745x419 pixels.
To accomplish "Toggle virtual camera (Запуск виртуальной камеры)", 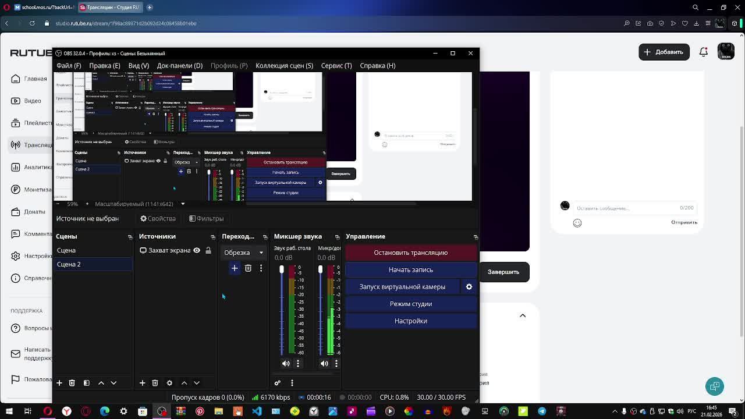I will click(402, 287).
